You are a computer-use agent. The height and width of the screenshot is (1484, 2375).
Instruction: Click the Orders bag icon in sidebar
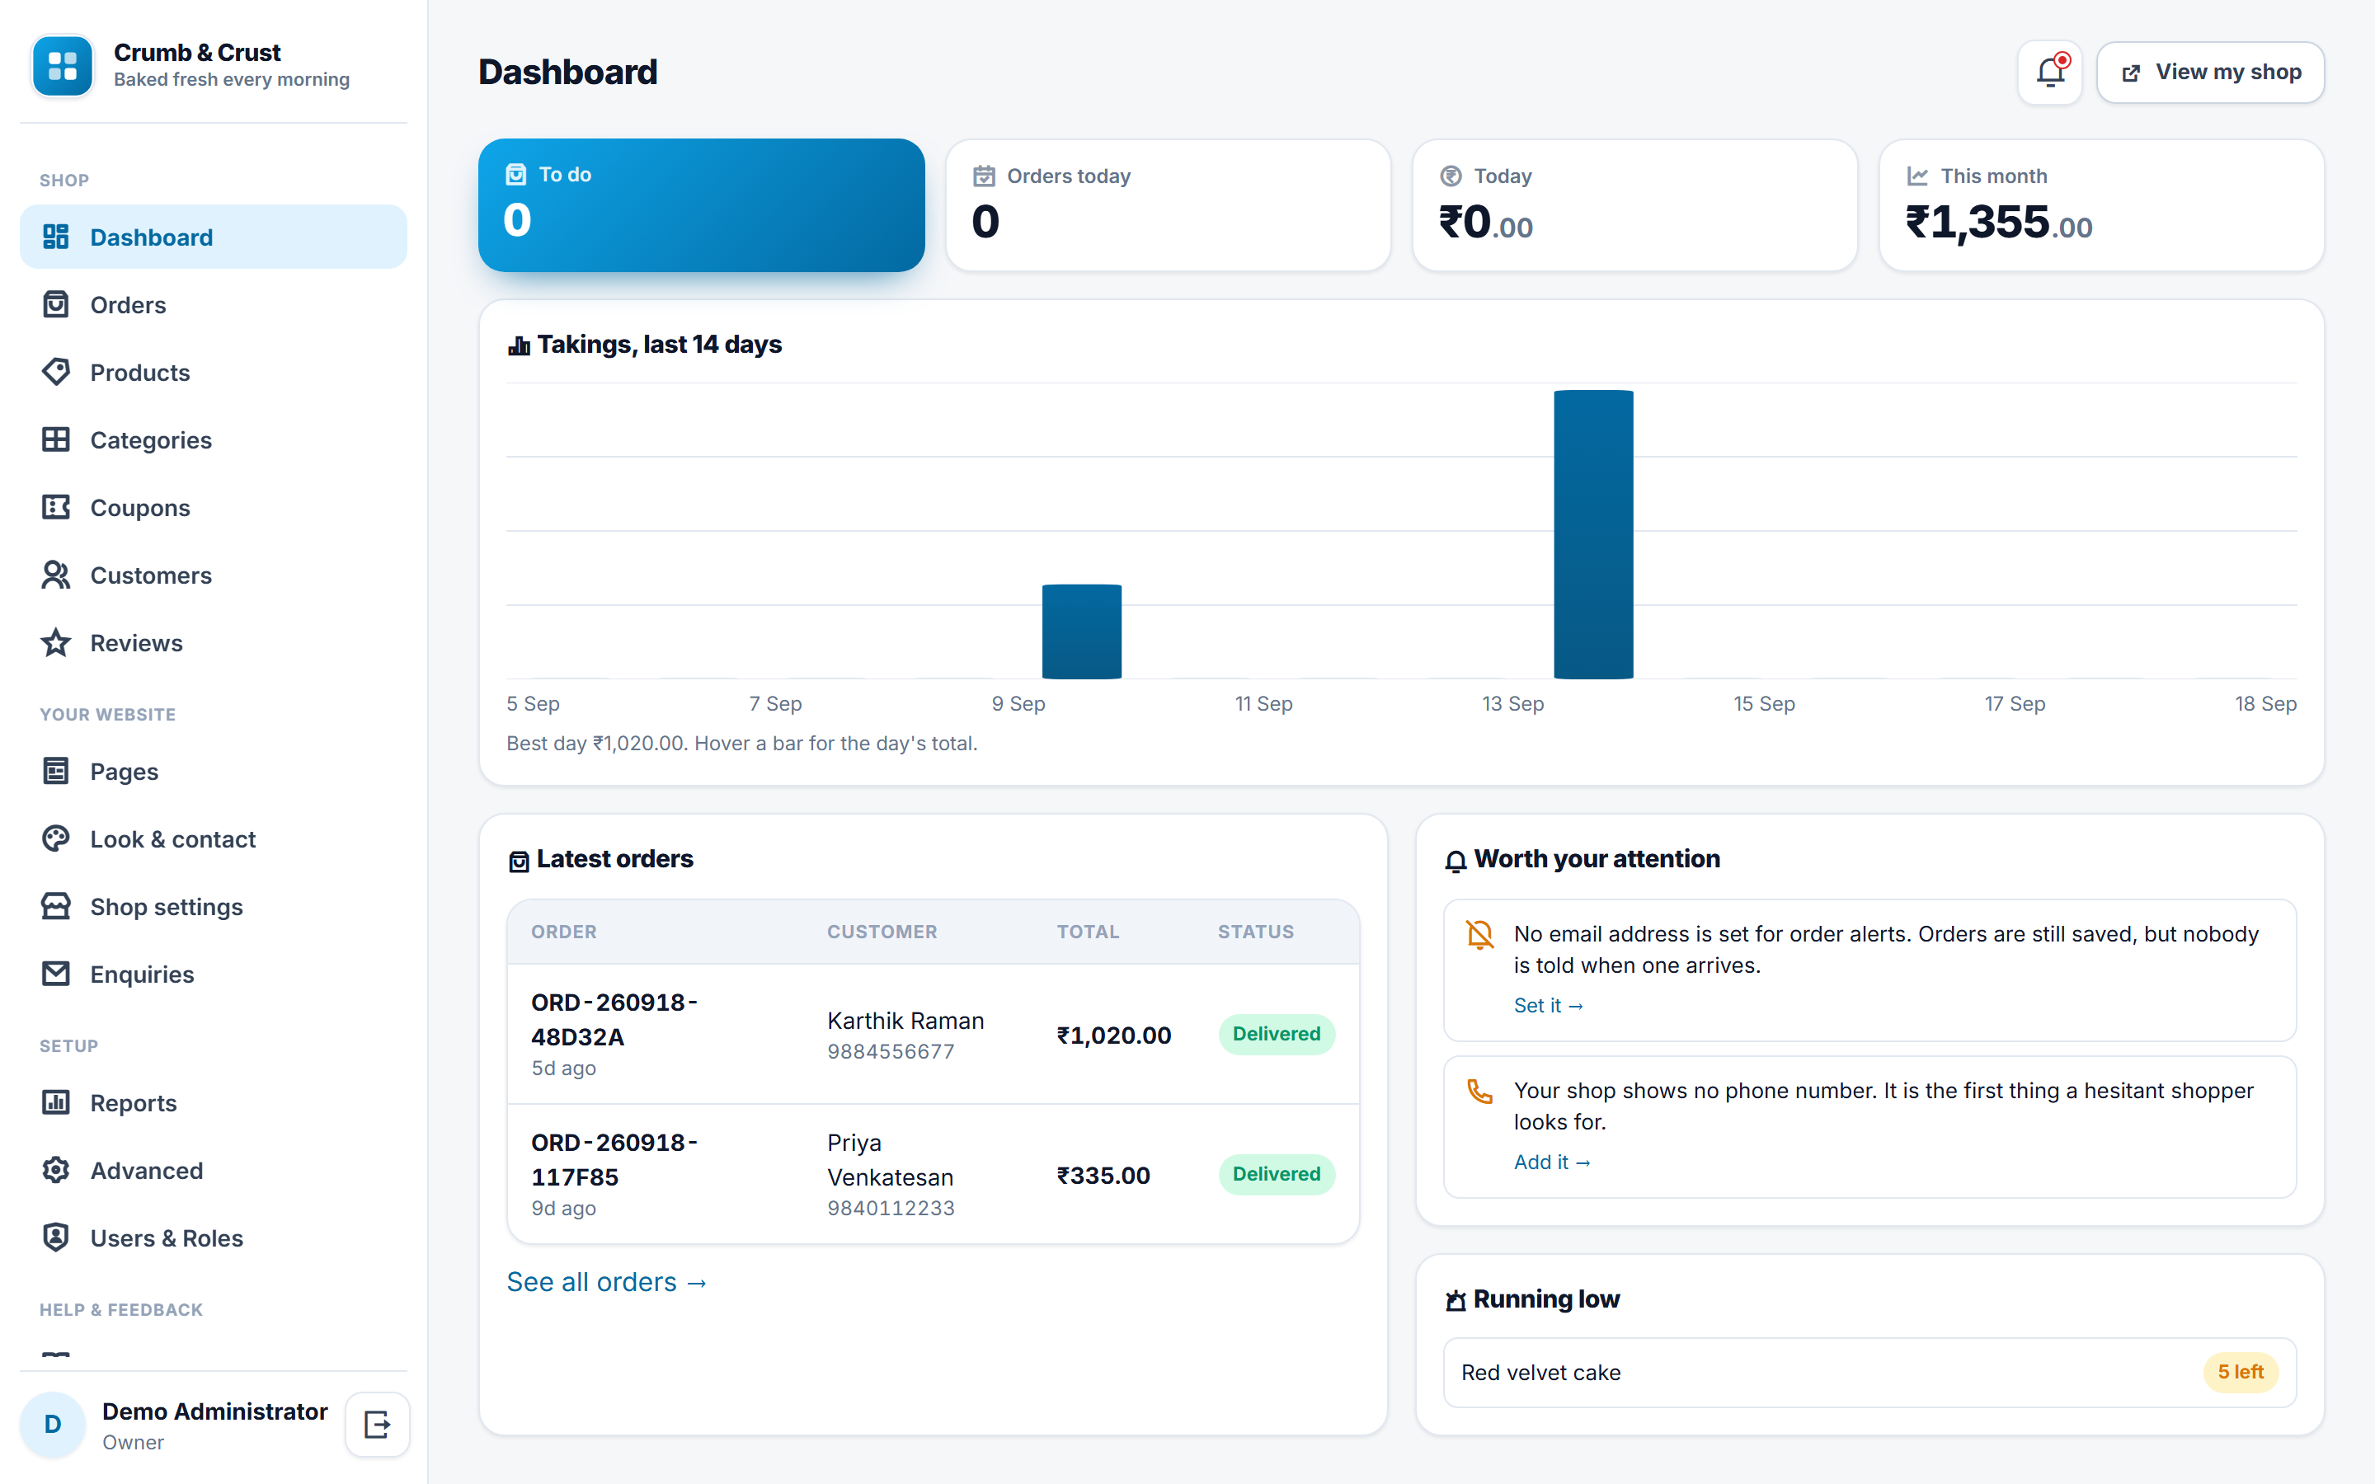(56, 304)
